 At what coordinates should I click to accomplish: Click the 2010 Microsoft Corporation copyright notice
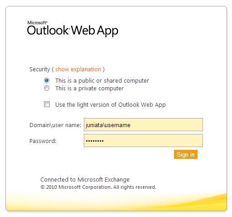(x=98, y=187)
